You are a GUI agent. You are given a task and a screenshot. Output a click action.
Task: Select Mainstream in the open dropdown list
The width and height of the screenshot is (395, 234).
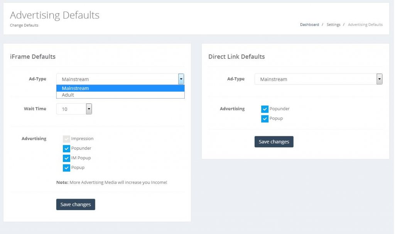[x=120, y=88]
